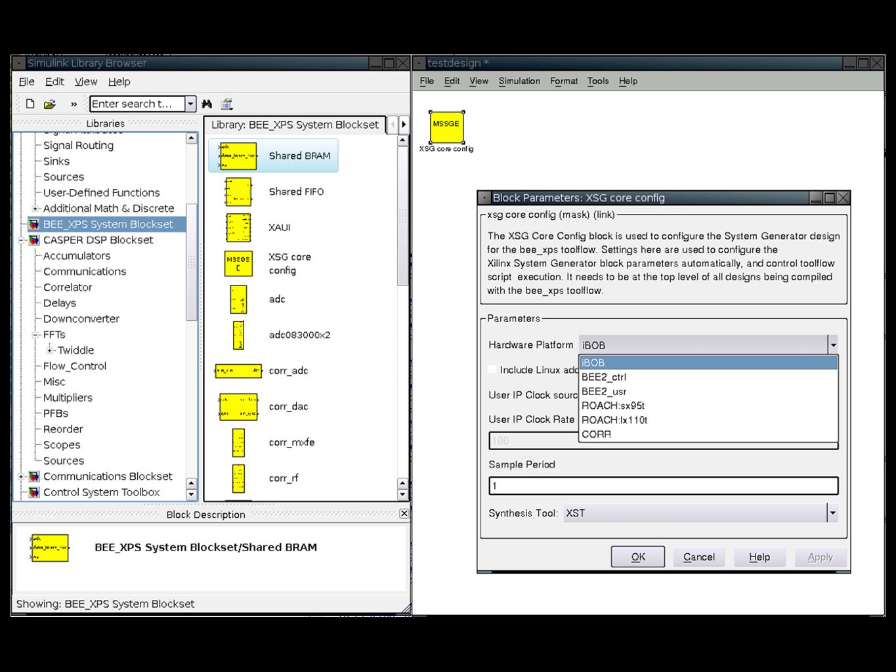
Task: Choose iBOB from the platform list
Action: (708, 363)
